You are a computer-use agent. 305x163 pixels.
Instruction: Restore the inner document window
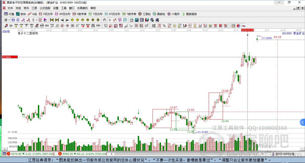tap(298, 8)
